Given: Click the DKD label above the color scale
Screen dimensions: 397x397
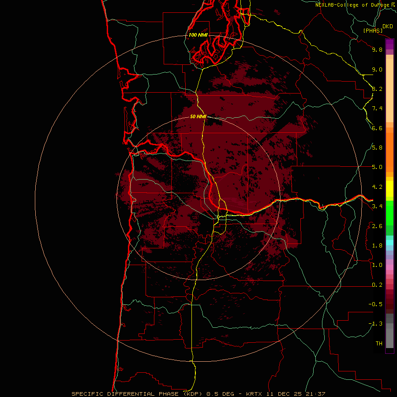Looking at the screenshot, I should tap(388, 26).
